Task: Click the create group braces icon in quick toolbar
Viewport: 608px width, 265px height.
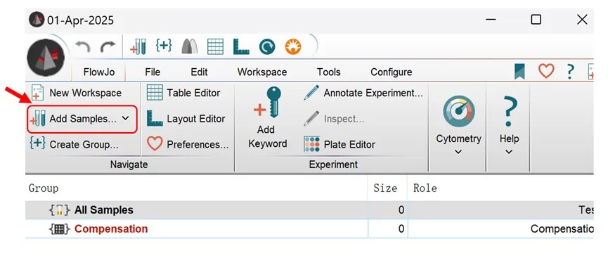Action: coord(164,46)
